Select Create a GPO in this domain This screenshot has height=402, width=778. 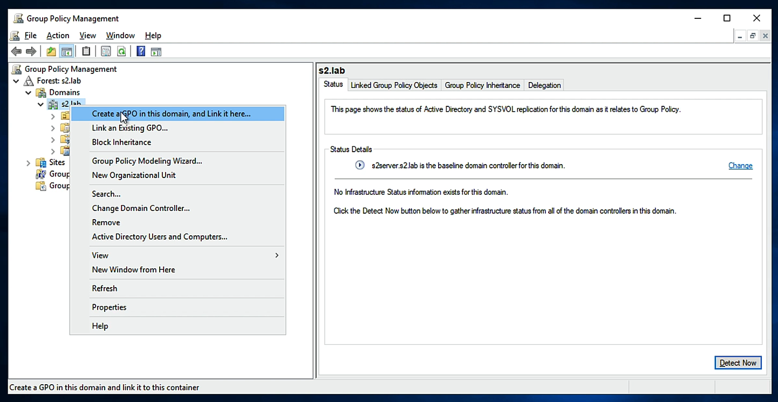point(171,114)
